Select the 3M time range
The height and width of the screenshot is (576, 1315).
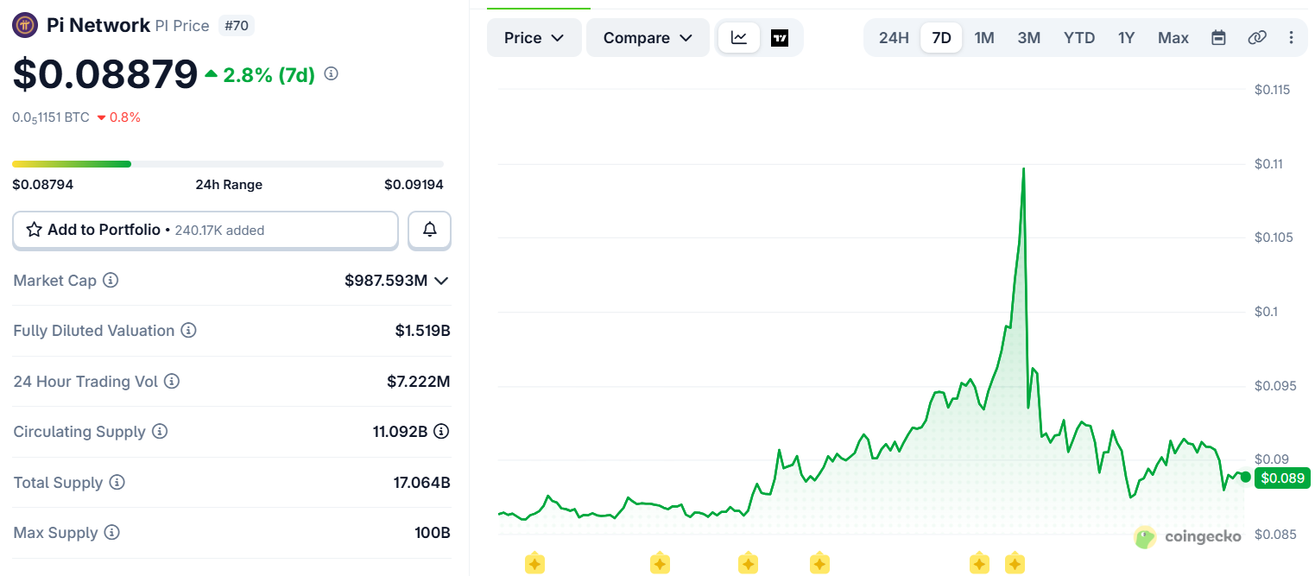1028,38
